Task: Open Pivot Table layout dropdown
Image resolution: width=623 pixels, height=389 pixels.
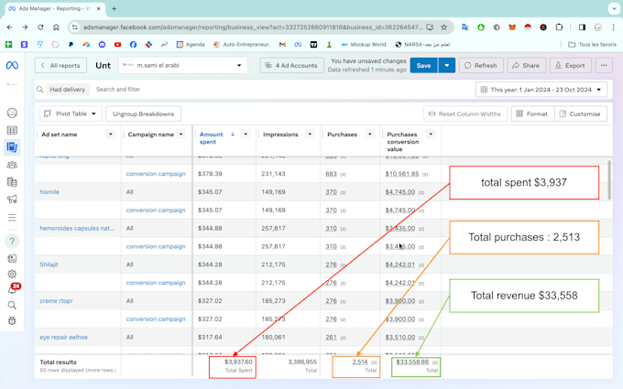Action: coord(71,113)
